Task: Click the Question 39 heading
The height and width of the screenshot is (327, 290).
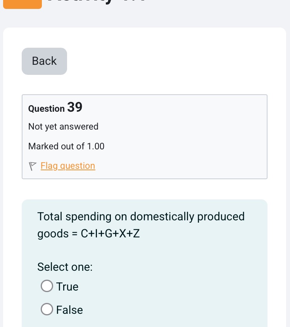Action: coord(55,107)
